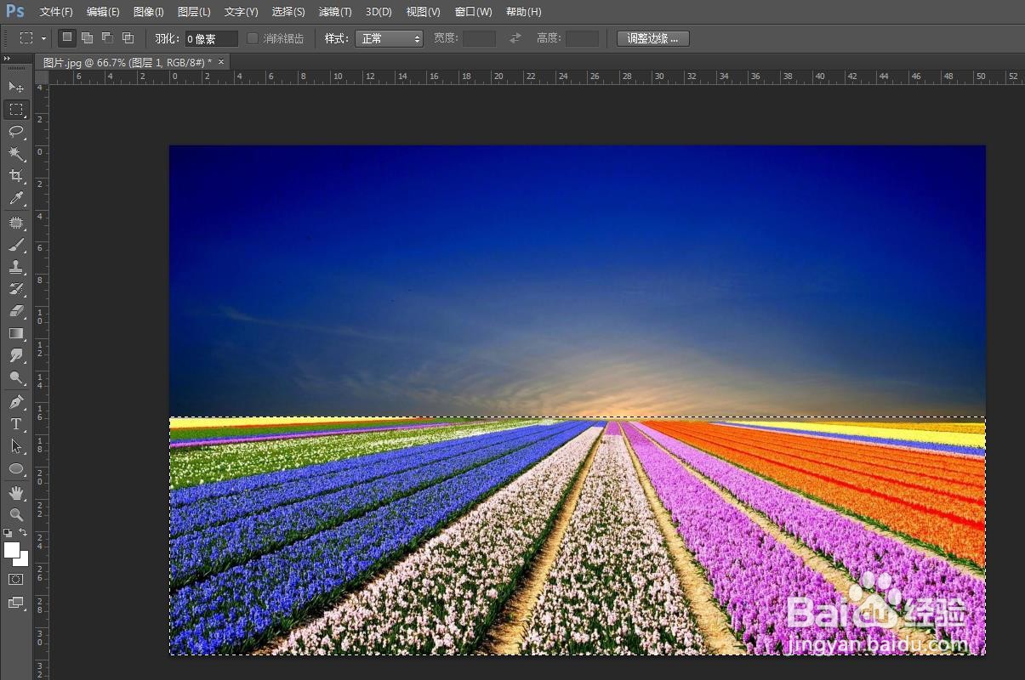Viewport: 1025px width, 680px height.
Task: Select the Gradient tool
Action: click(16, 333)
